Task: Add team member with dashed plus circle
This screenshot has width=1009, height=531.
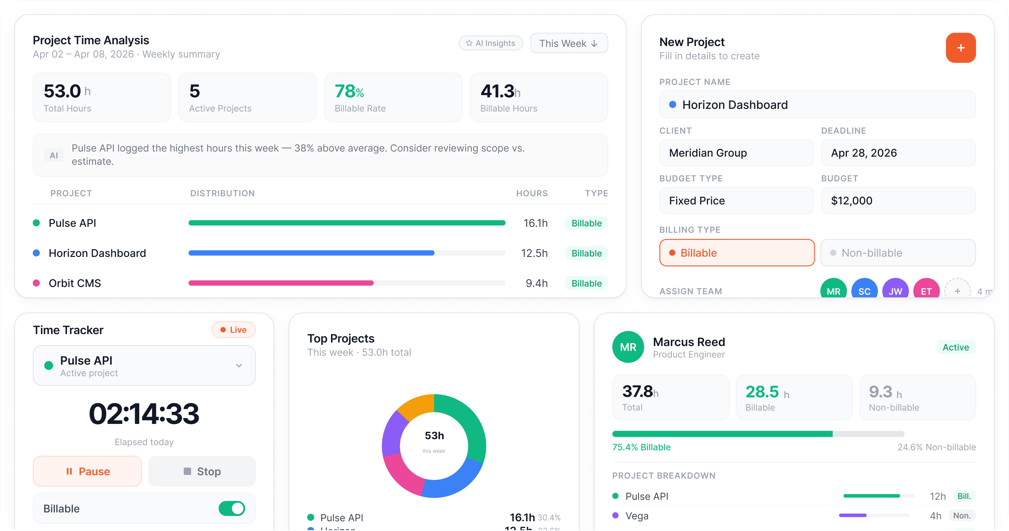Action: (x=957, y=290)
